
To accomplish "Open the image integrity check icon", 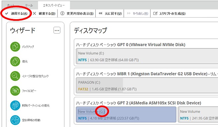I will click(15, 76).
